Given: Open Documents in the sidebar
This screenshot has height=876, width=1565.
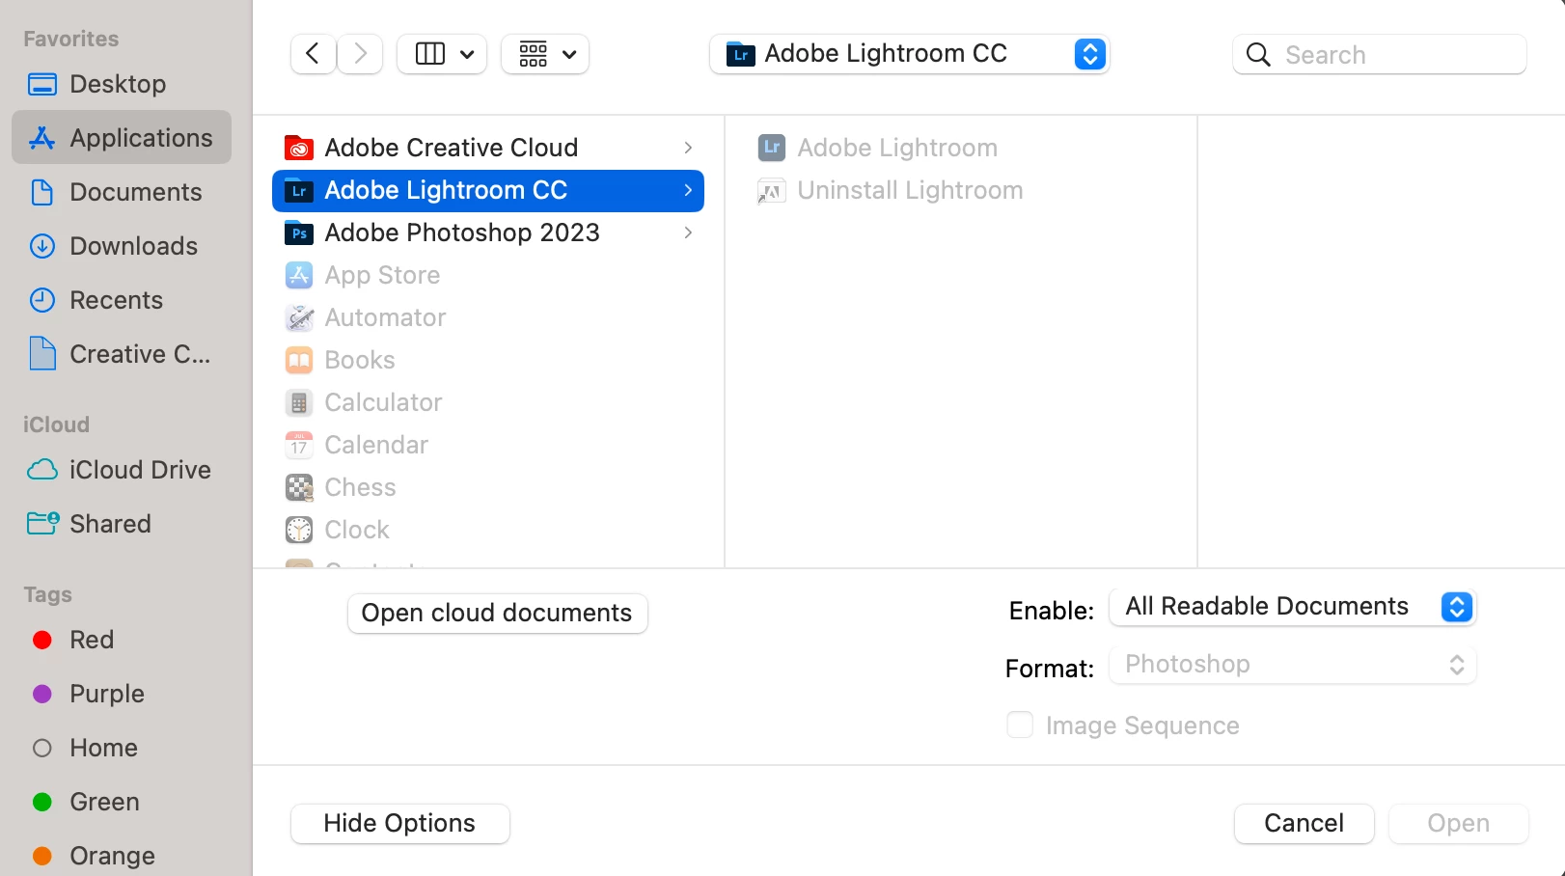Looking at the screenshot, I should (122, 192).
